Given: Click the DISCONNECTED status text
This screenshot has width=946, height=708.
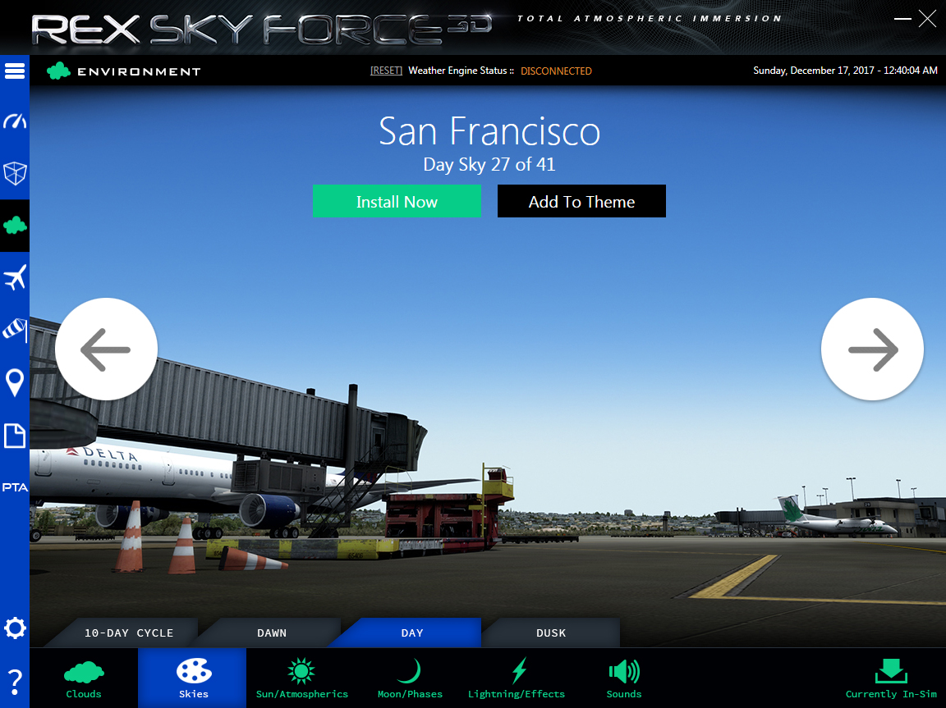Looking at the screenshot, I should 556,71.
